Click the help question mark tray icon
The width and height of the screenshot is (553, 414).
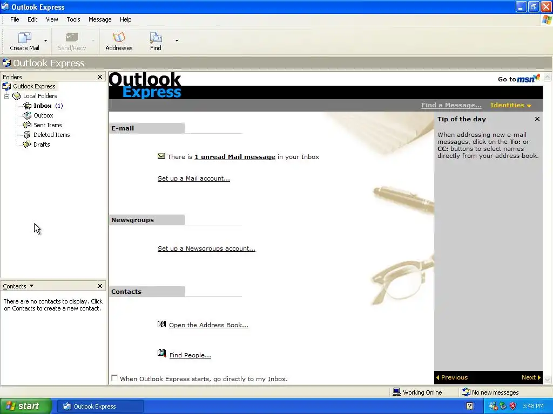pyautogui.click(x=469, y=406)
